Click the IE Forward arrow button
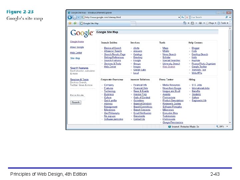240x180 pixels. [75, 17]
